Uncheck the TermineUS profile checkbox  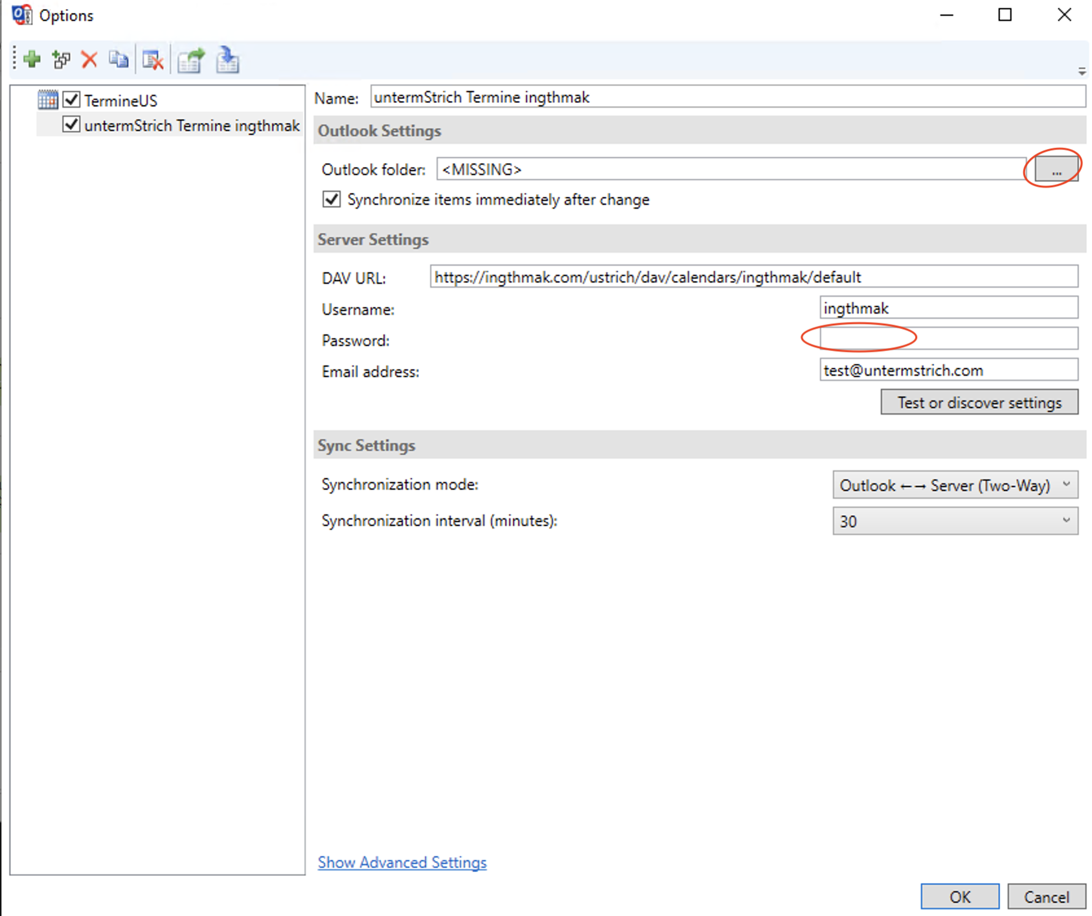71,100
